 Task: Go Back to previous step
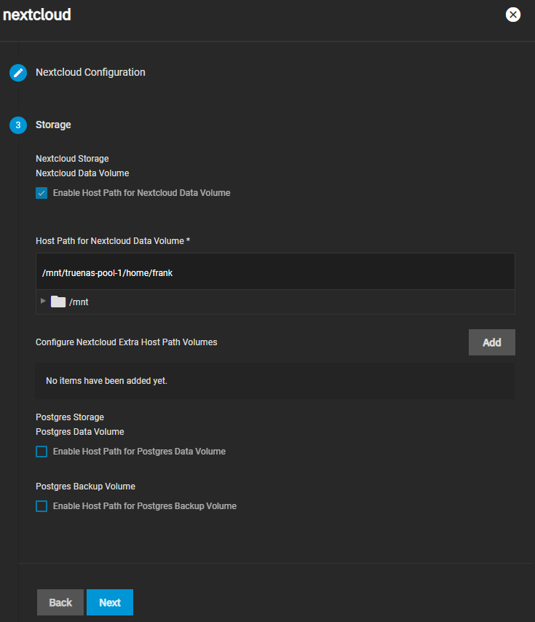click(x=60, y=602)
